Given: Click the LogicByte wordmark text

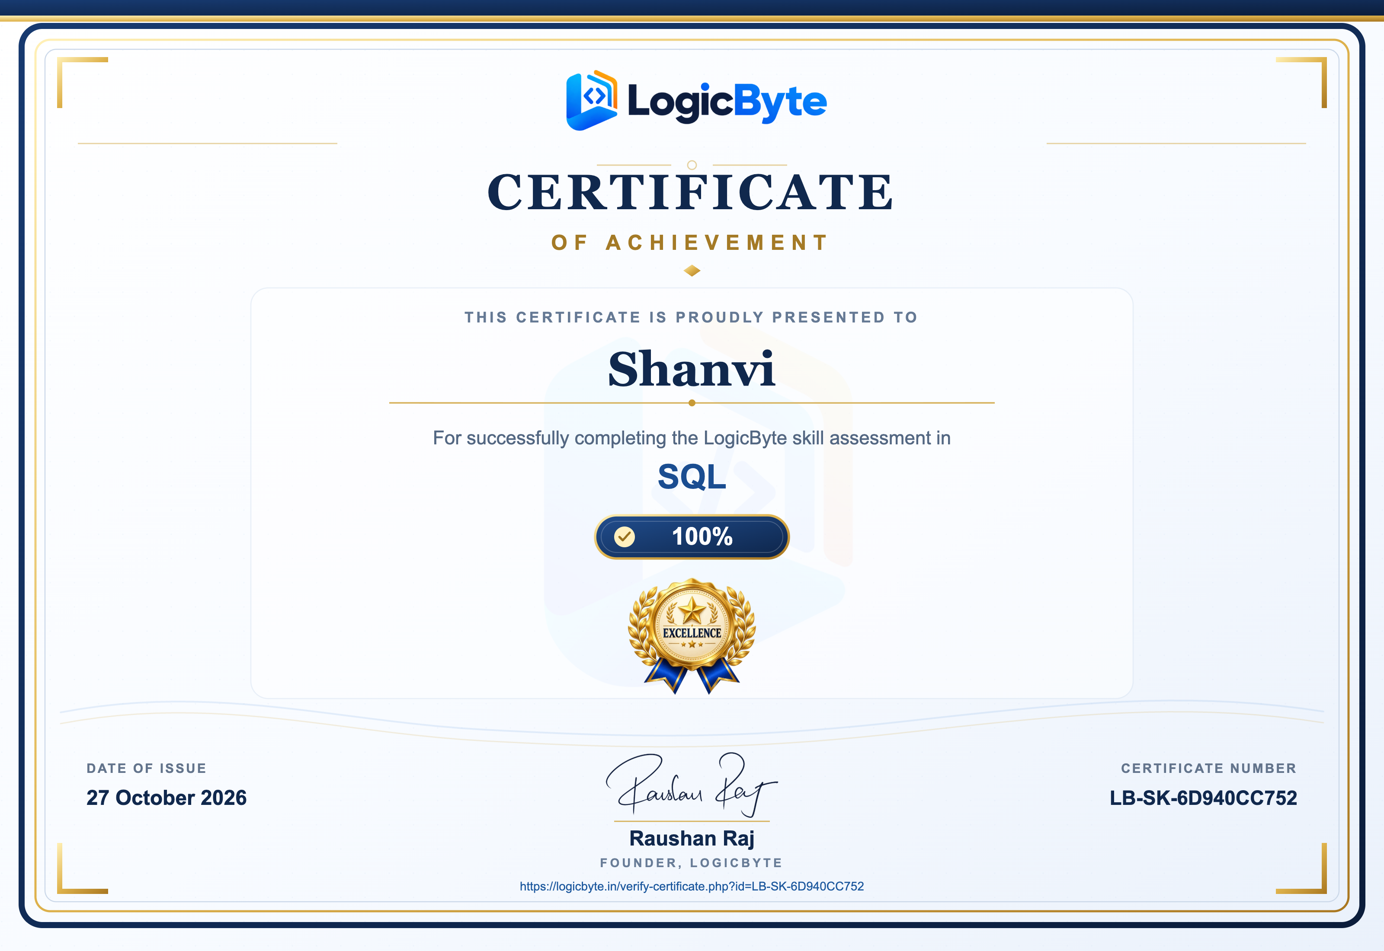Looking at the screenshot, I should pyautogui.click(x=727, y=102).
